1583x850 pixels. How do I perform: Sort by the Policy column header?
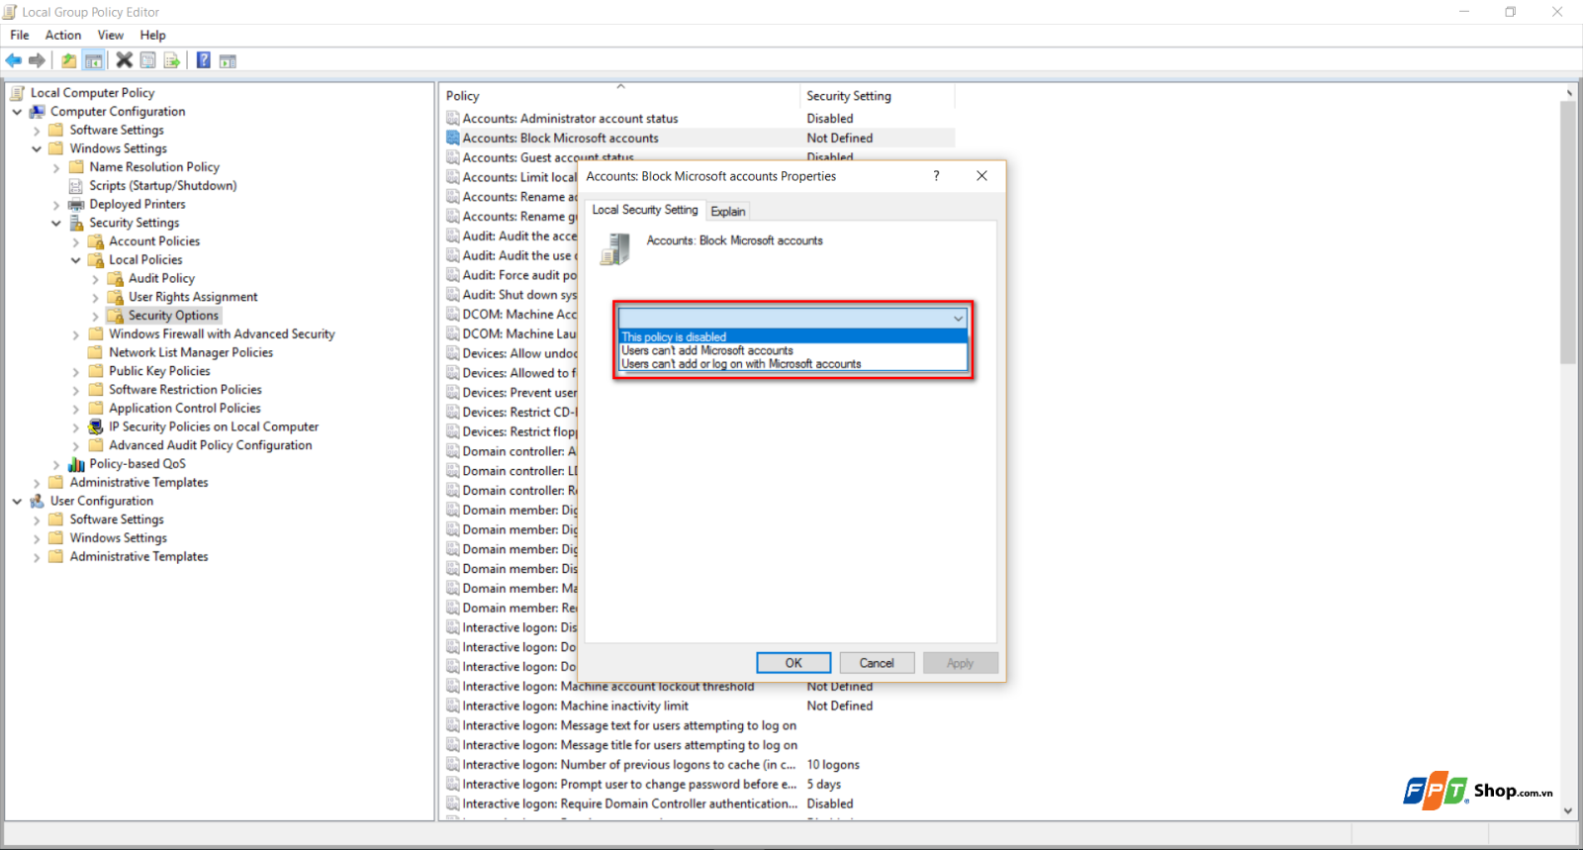619,96
